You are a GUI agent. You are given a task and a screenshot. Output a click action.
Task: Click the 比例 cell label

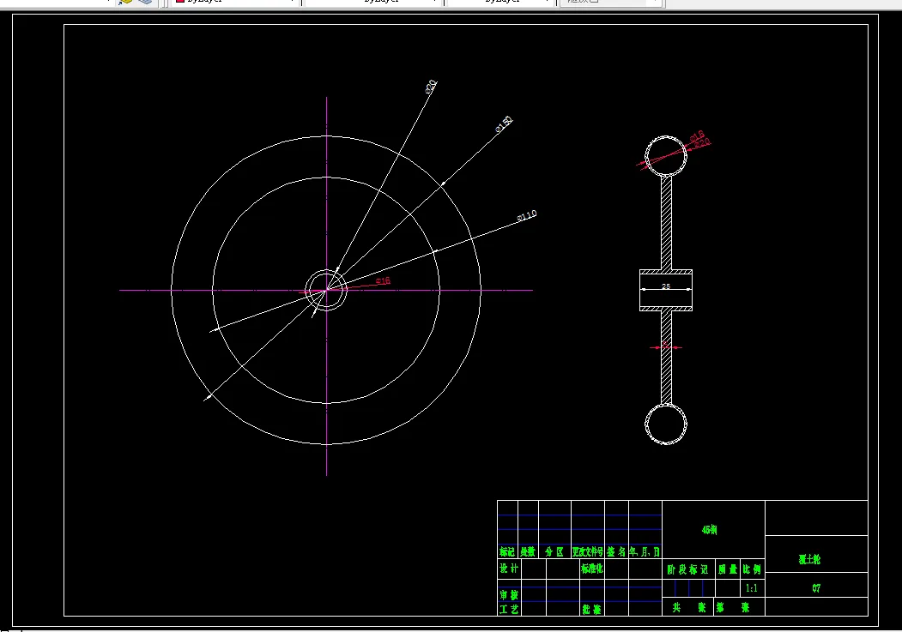pyautogui.click(x=752, y=569)
